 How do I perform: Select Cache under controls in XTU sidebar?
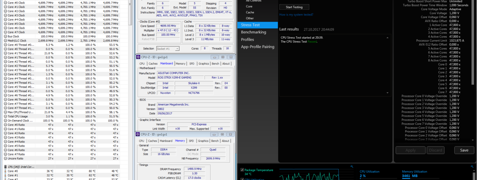(250, 12)
